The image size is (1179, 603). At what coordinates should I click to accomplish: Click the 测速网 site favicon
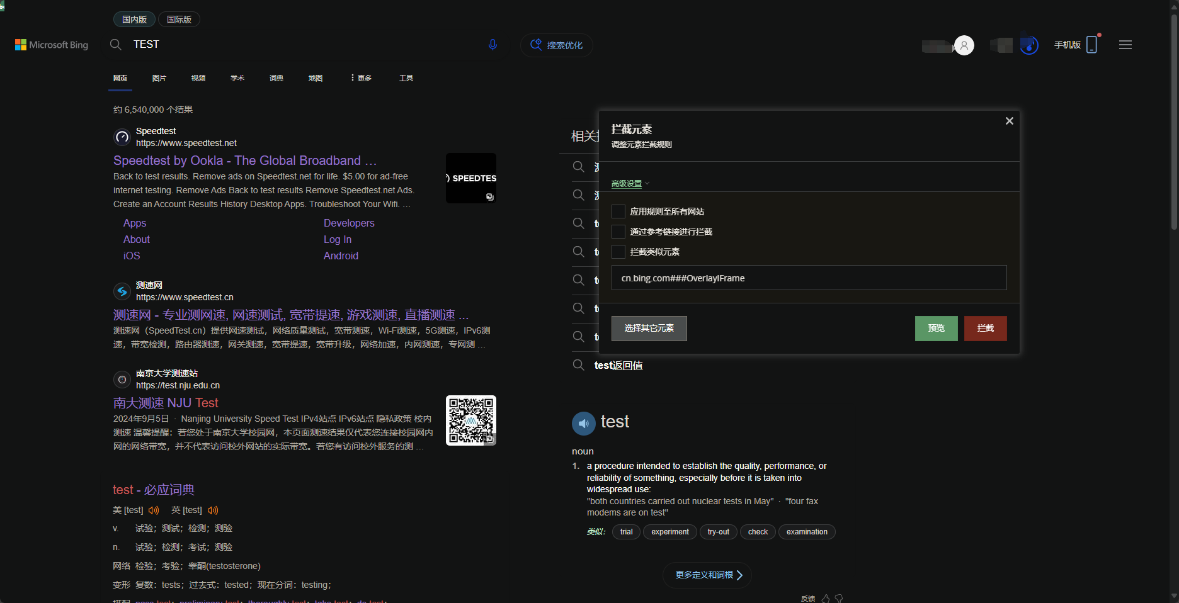(122, 291)
